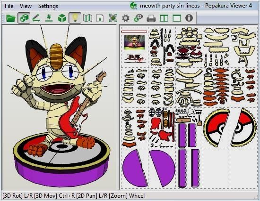Toggle the textured-box 3D display toolbar button
This screenshot has width=260, height=201.
tap(24, 18)
